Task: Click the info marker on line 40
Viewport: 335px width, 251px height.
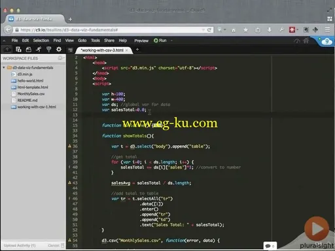Action: point(69,167)
